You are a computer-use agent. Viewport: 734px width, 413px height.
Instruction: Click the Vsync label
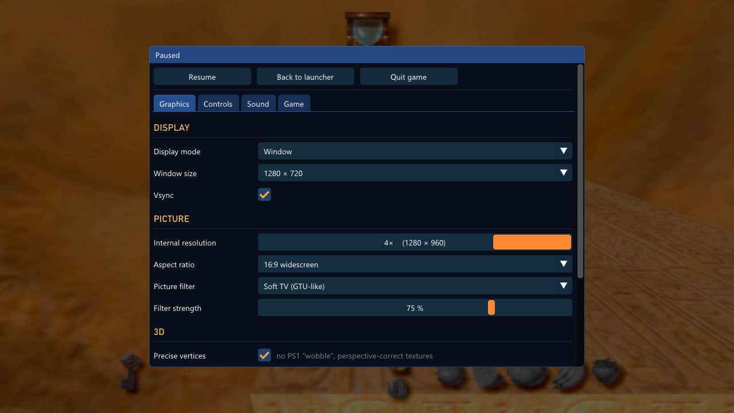(163, 195)
